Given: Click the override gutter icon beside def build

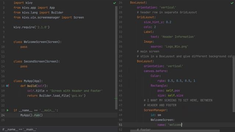Looking at the screenshot, I should 7,86.
